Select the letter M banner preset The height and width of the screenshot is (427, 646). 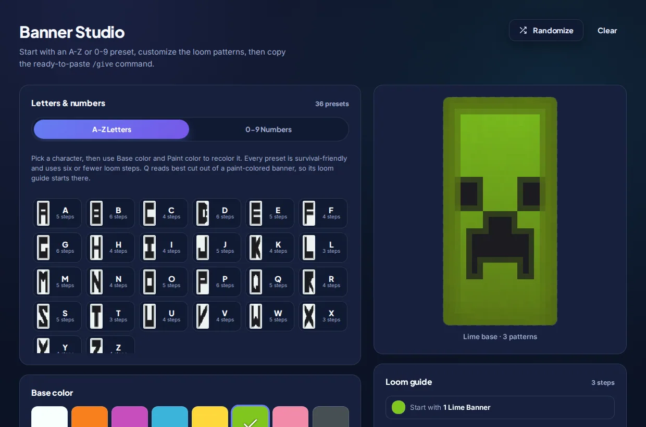point(57,282)
